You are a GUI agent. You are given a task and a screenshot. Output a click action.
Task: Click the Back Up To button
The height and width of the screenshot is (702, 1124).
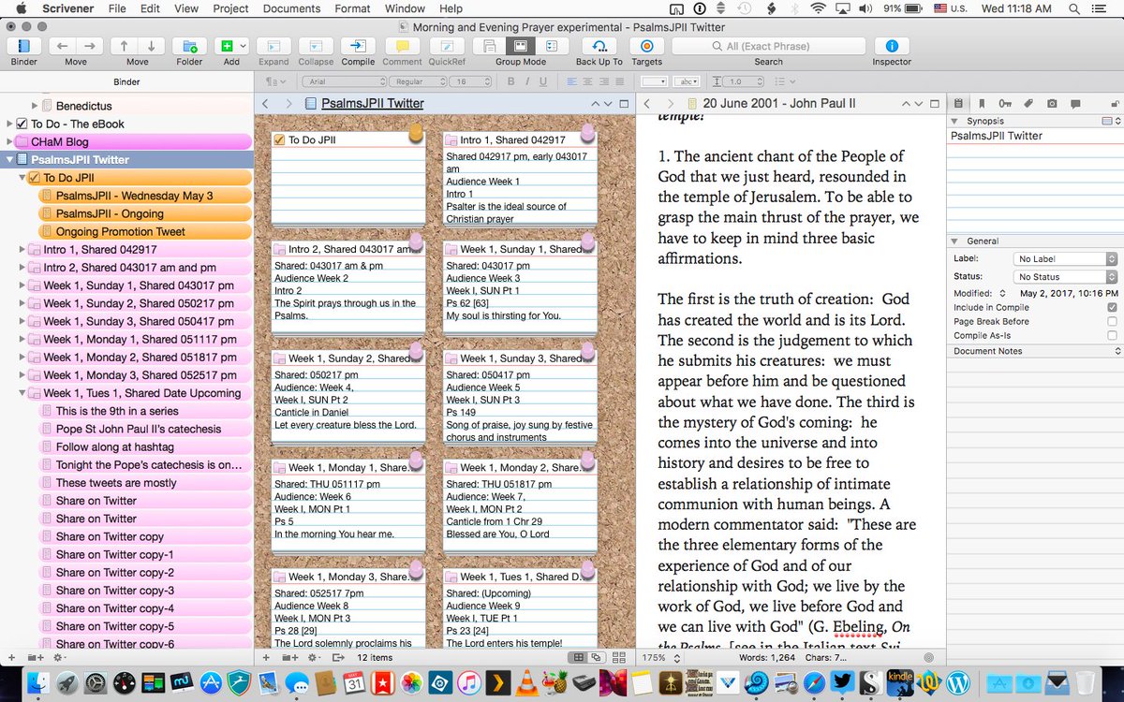tap(599, 46)
